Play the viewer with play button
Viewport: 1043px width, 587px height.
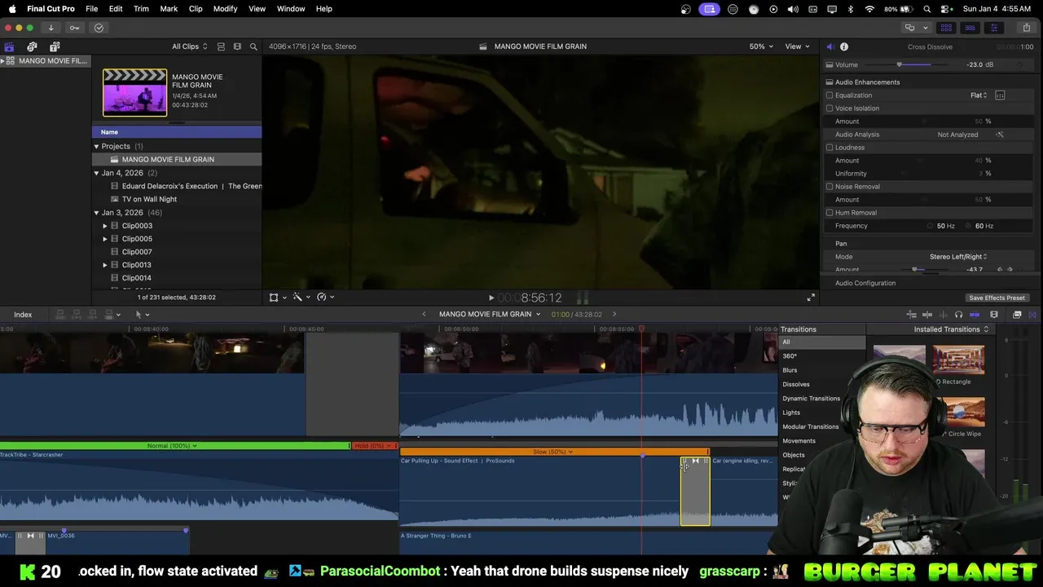[491, 298]
